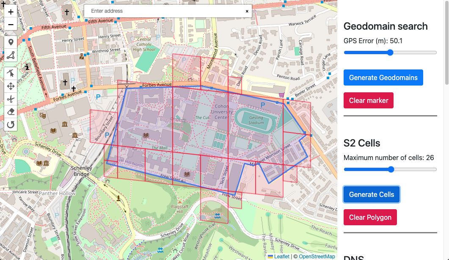Image resolution: width=449 pixels, height=260 pixels.
Task: Select the eraser remove tool
Action: [11, 112]
